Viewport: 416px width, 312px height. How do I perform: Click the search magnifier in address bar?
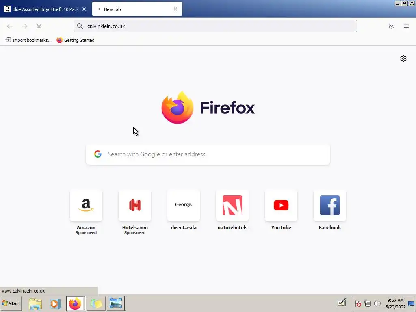pyautogui.click(x=80, y=26)
